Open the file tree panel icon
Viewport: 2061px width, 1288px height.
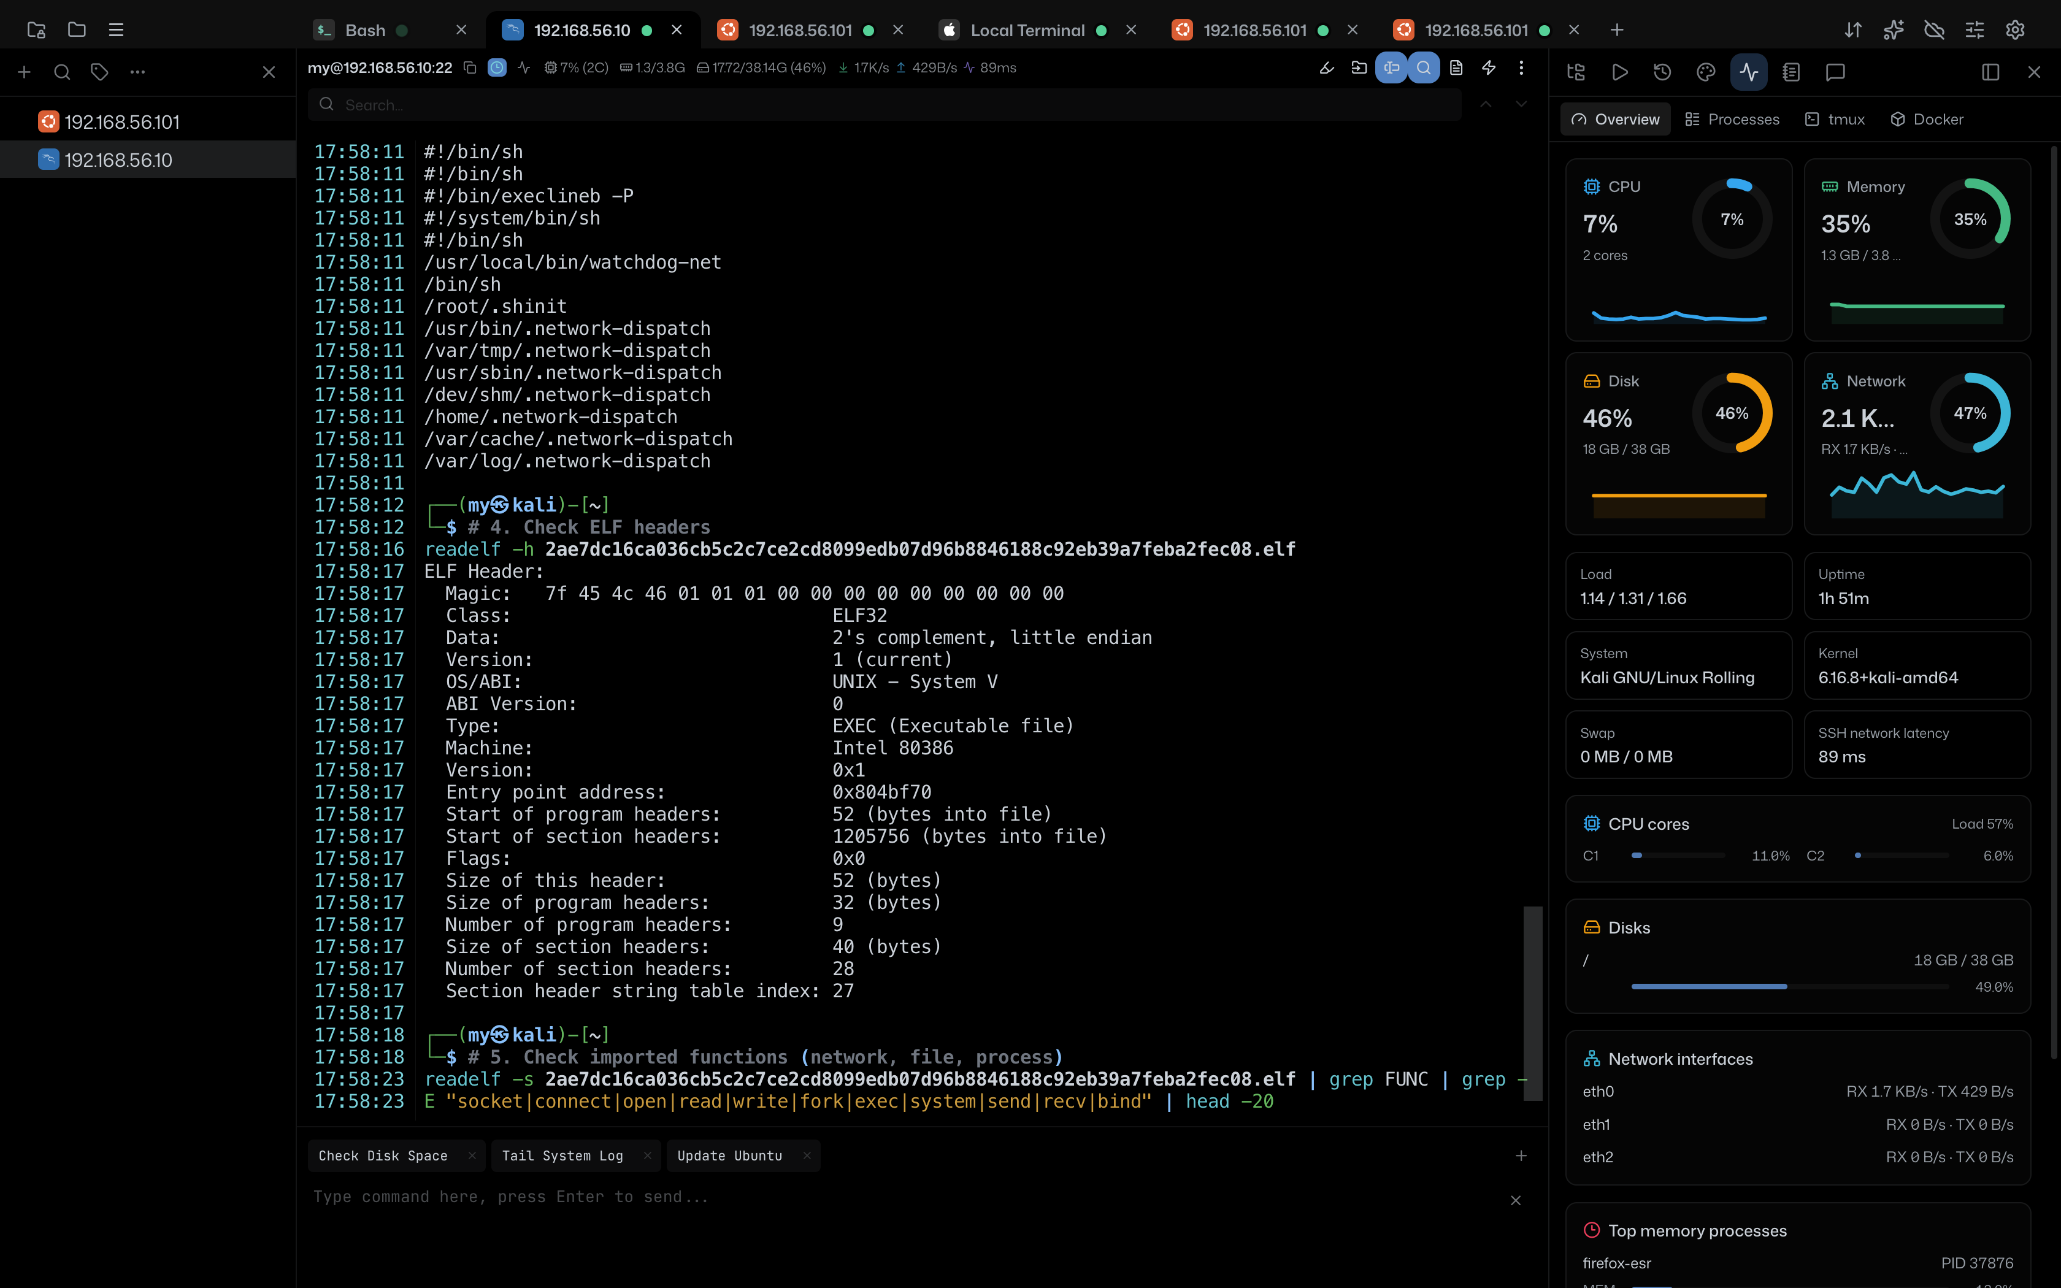tap(1576, 72)
